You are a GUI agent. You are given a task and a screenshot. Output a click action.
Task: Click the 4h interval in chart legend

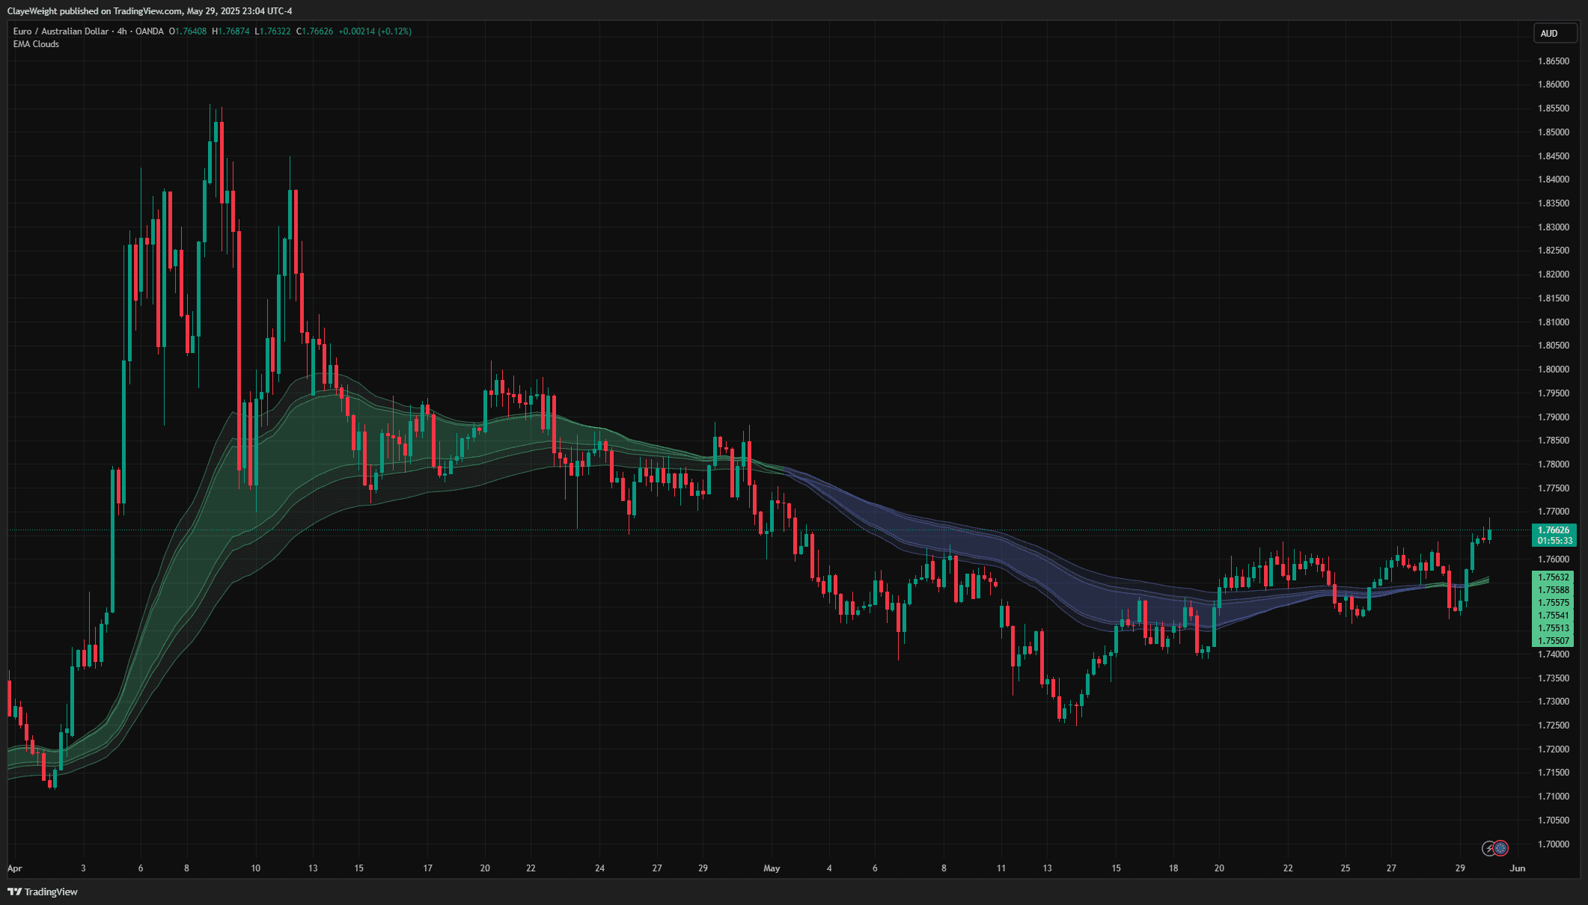pyautogui.click(x=122, y=31)
